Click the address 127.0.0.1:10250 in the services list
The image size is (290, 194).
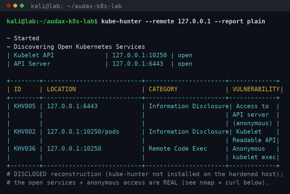[x=139, y=55]
